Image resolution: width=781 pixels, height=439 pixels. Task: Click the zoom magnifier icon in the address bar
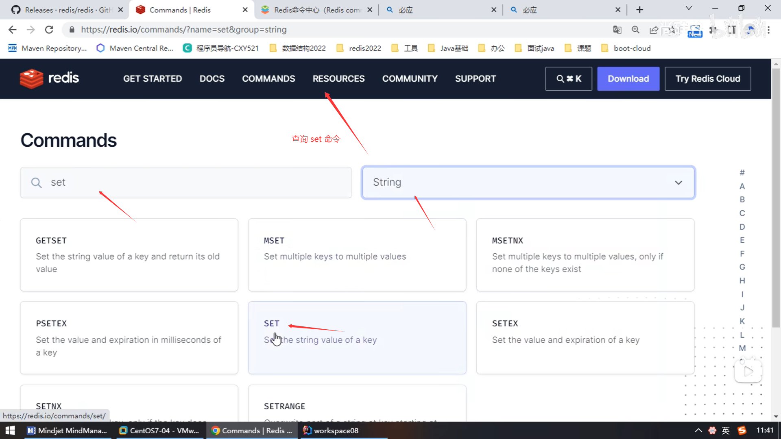(635, 30)
